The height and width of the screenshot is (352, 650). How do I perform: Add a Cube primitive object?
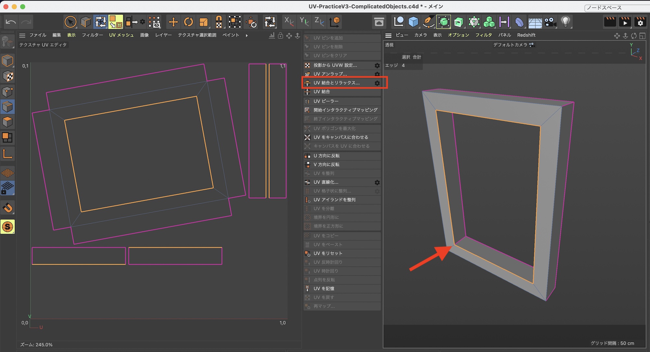click(x=413, y=22)
